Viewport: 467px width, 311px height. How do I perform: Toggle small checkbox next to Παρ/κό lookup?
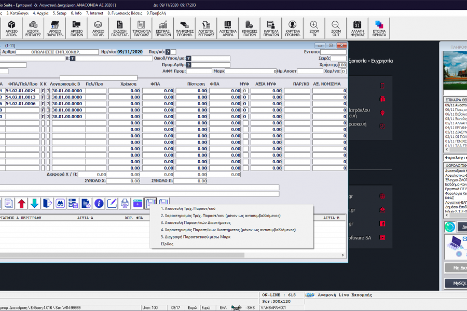[173, 52]
